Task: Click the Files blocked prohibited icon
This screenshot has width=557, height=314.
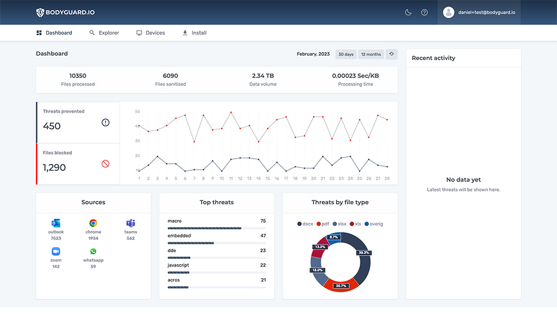Action: (105, 164)
